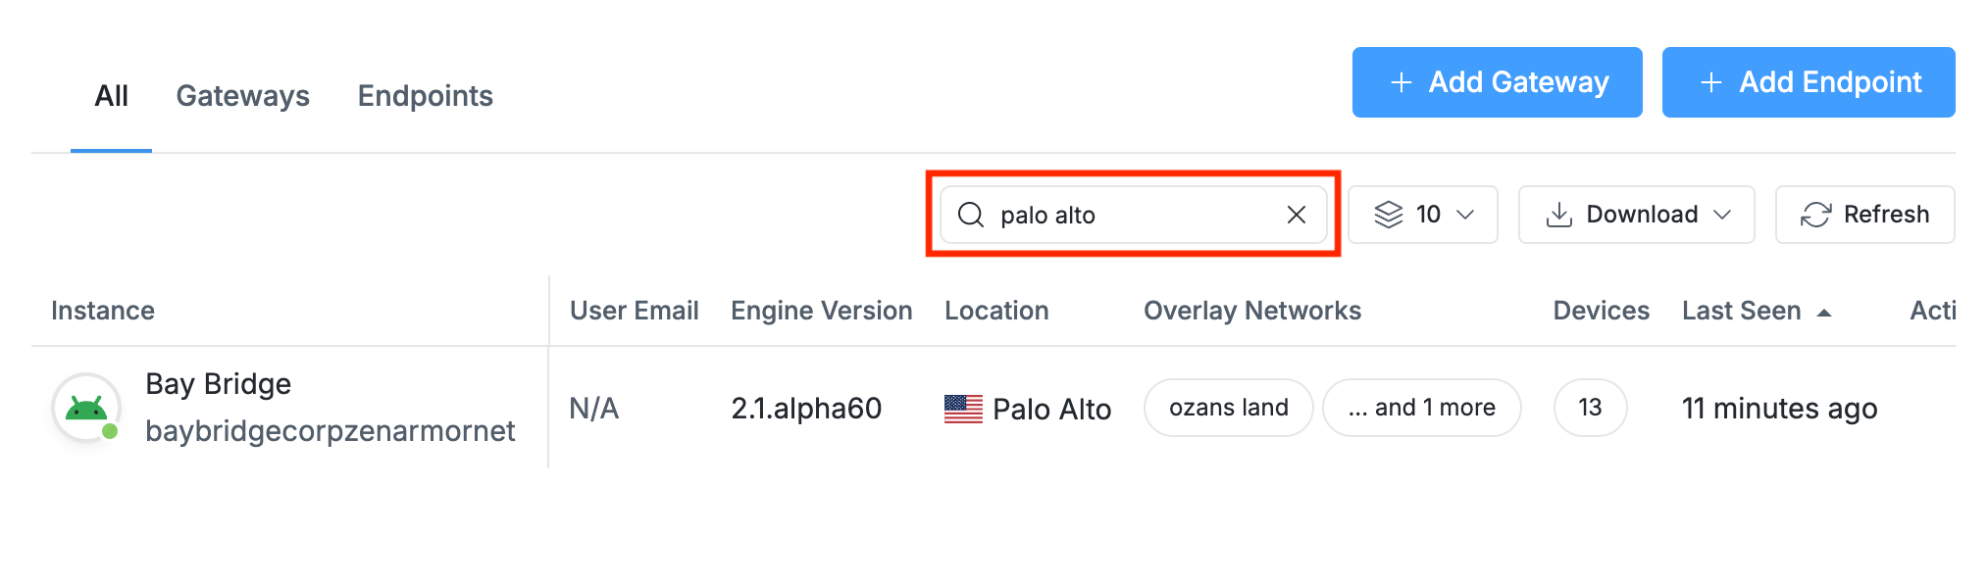1988x585 pixels.
Task: Click the plus icon on Add Endpoint
Action: pos(1711,82)
